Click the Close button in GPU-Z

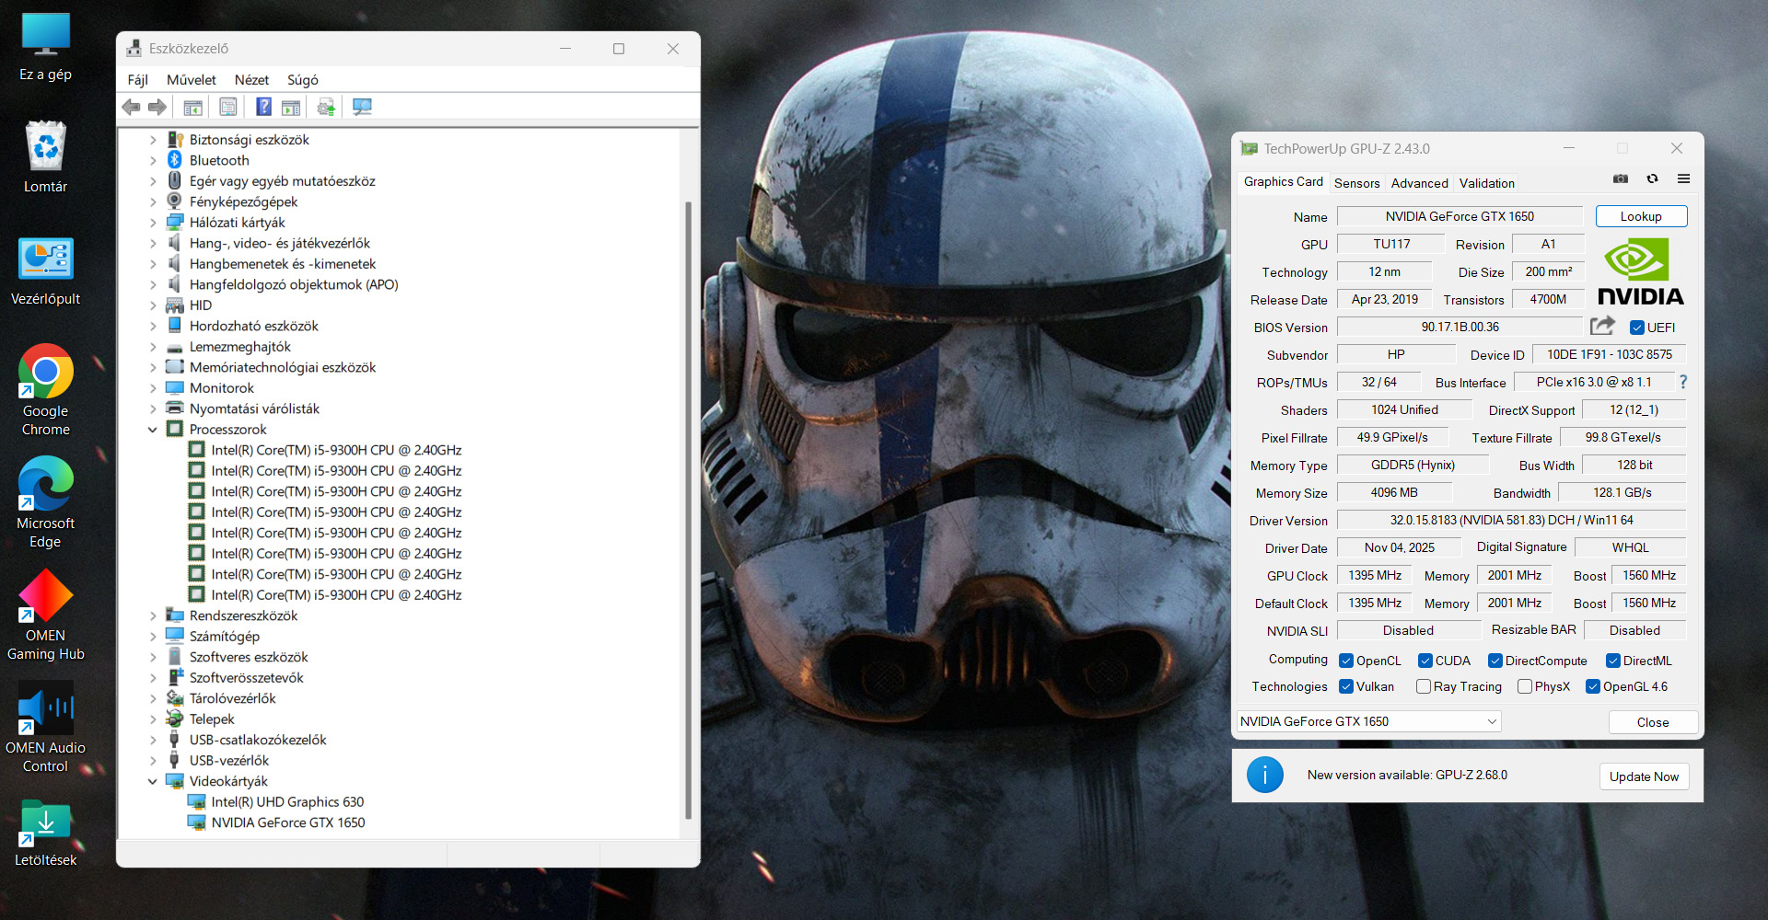pyautogui.click(x=1653, y=722)
